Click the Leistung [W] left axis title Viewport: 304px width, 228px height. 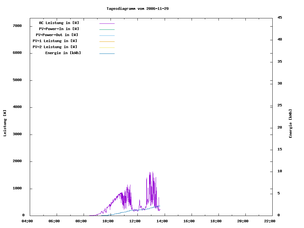point(5,123)
